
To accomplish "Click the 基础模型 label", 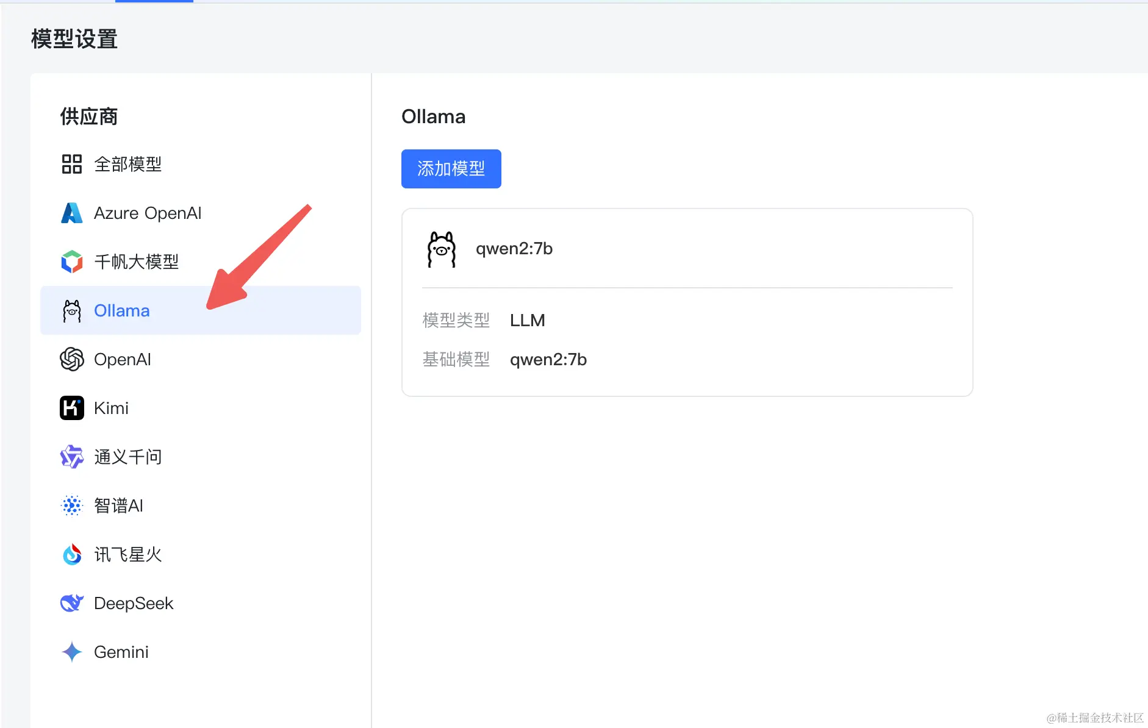I will pyautogui.click(x=456, y=359).
